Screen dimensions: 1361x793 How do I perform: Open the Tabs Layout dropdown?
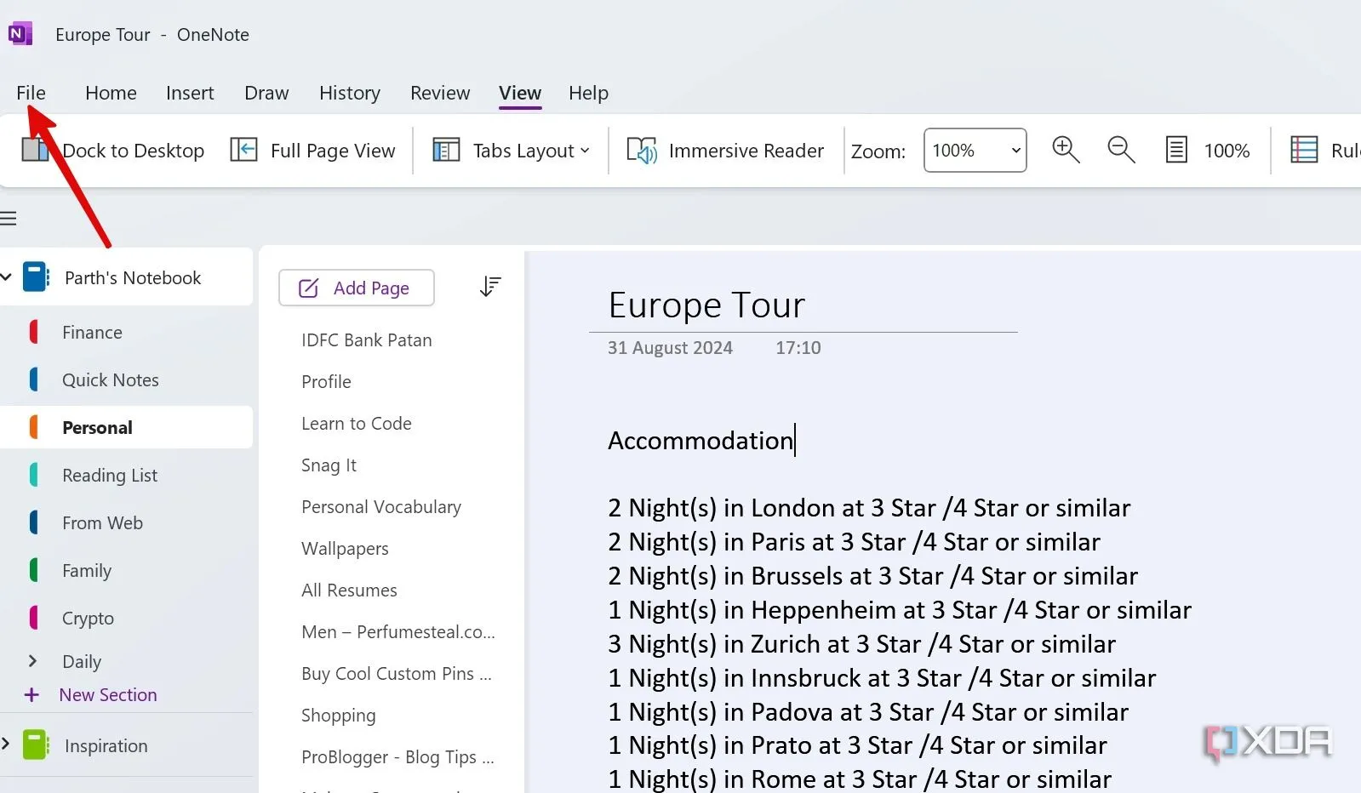pos(512,151)
